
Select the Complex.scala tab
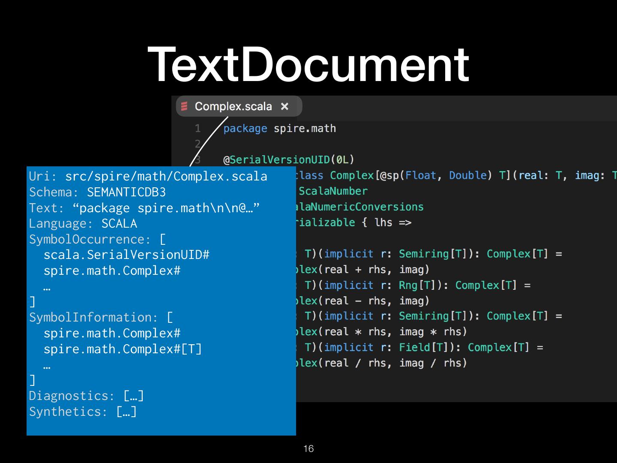coord(233,106)
